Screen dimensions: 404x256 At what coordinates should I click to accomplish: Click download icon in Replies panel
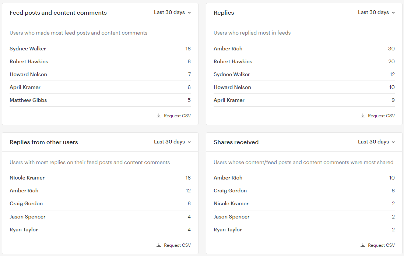click(363, 115)
